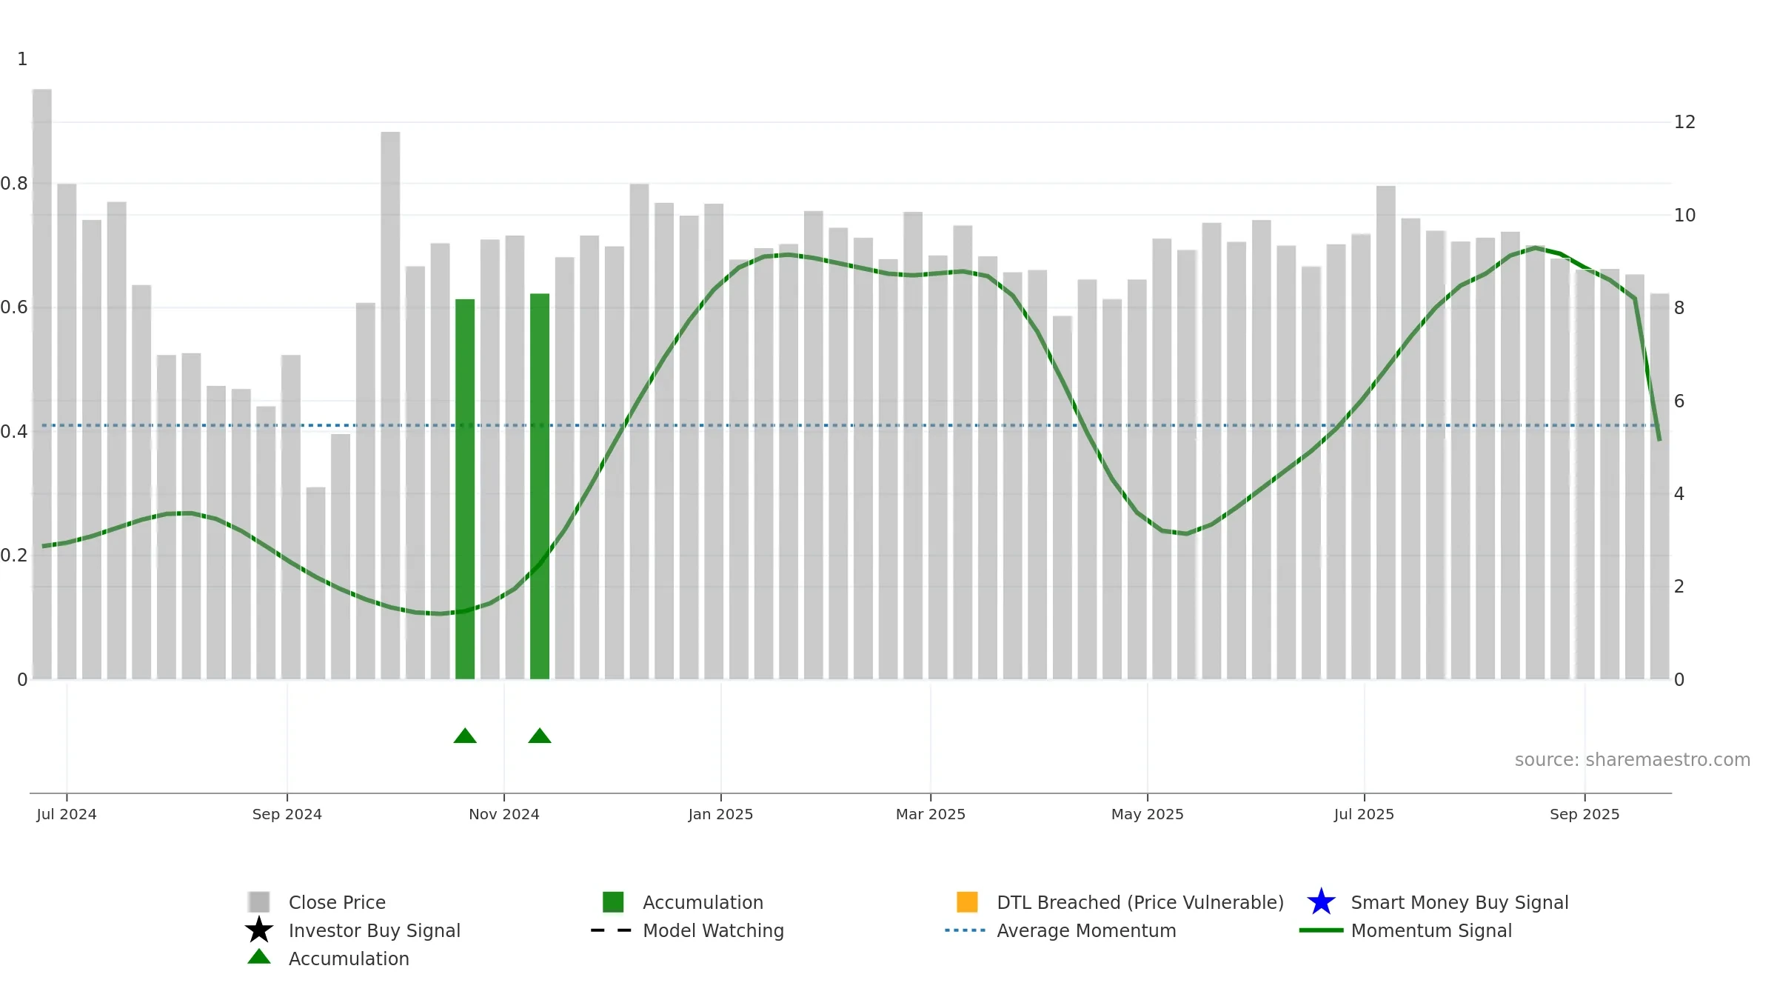Toggle the Momentum Signal green line legend

(1321, 930)
